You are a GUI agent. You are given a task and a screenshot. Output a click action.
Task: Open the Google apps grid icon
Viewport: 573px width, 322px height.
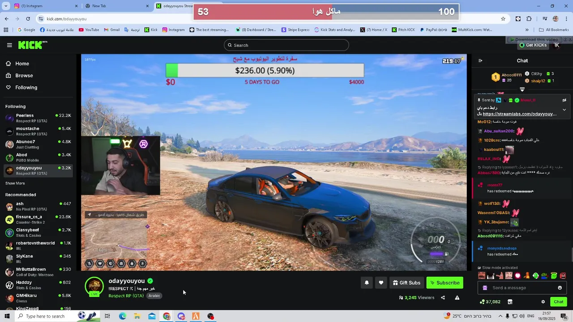coord(6,30)
